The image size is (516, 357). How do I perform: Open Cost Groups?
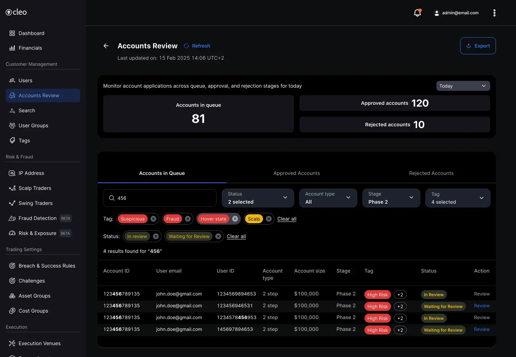point(43,311)
